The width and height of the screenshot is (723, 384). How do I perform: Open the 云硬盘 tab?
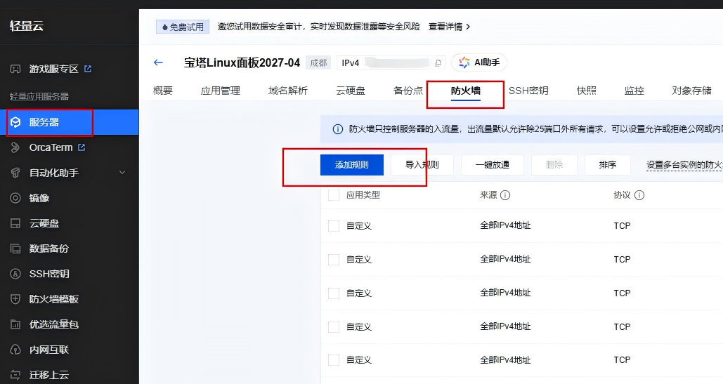tap(351, 91)
